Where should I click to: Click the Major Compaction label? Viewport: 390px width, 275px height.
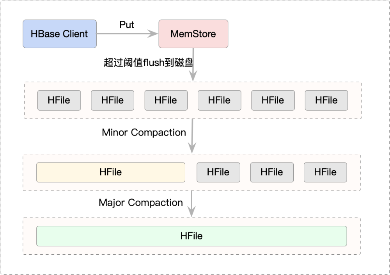click(x=141, y=203)
